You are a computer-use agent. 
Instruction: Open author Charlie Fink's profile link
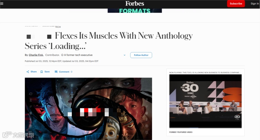click(36, 55)
